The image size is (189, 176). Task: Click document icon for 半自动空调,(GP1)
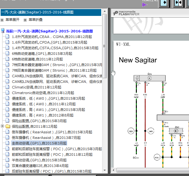pos(7,160)
